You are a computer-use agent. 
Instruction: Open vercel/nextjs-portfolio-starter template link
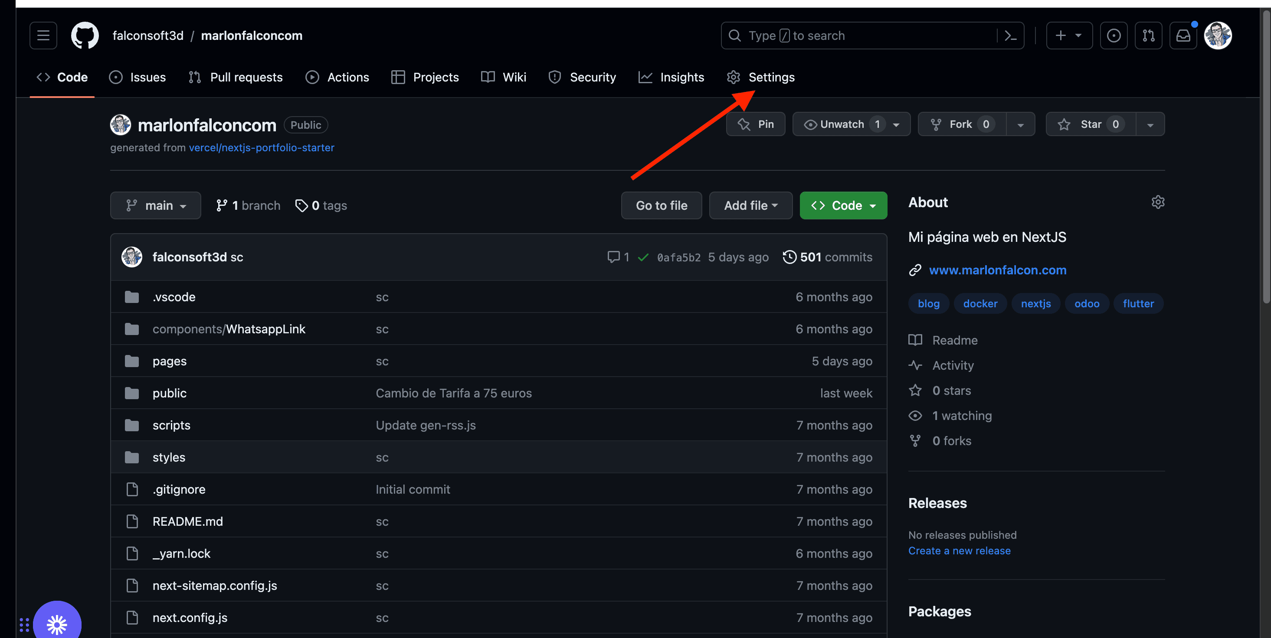click(262, 147)
